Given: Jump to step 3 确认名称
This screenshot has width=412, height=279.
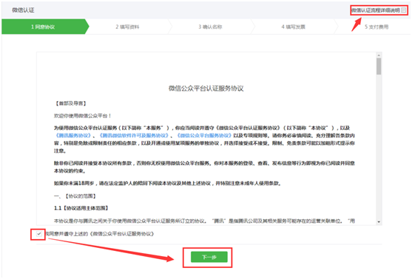Looking at the screenshot, I should [210, 27].
